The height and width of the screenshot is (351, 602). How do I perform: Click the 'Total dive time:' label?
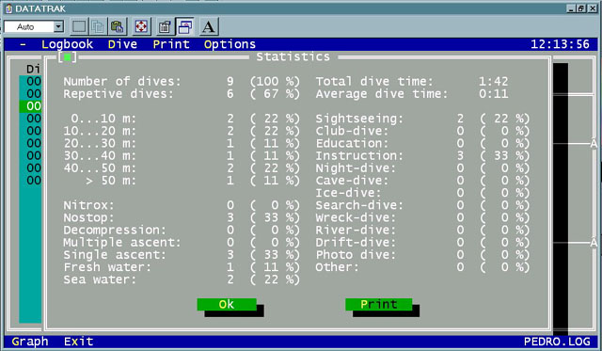374,82
